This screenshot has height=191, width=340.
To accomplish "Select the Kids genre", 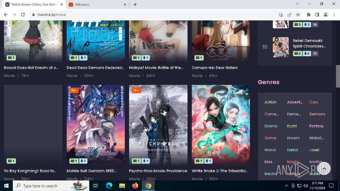I will 268,162.
